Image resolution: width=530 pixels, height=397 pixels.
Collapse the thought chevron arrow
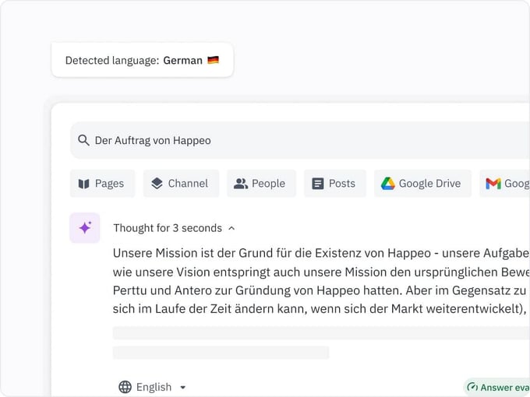point(231,228)
